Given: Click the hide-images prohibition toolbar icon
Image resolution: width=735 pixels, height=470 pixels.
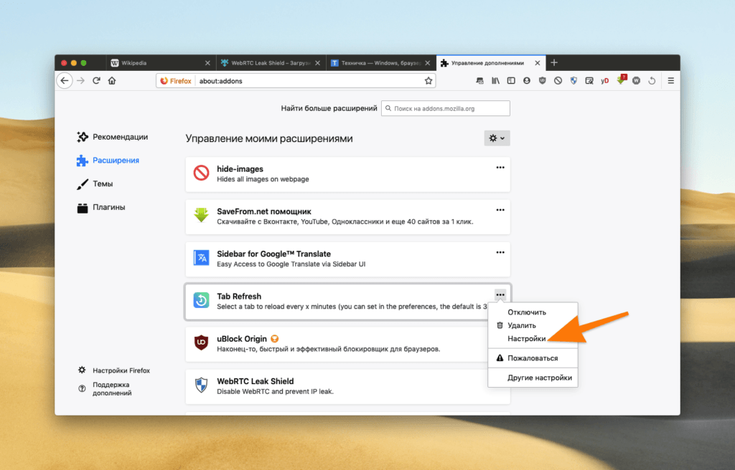Looking at the screenshot, I should (558, 80).
